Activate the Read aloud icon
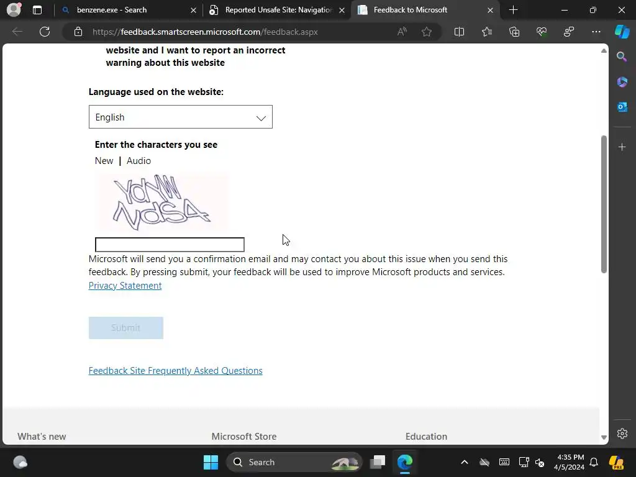The height and width of the screenshot is (477, 636). click(402, 32)
